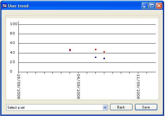This screenshot has height=117, width=165.
Task: Click the 60 value on the y-axis
Action: click(13, 43)
